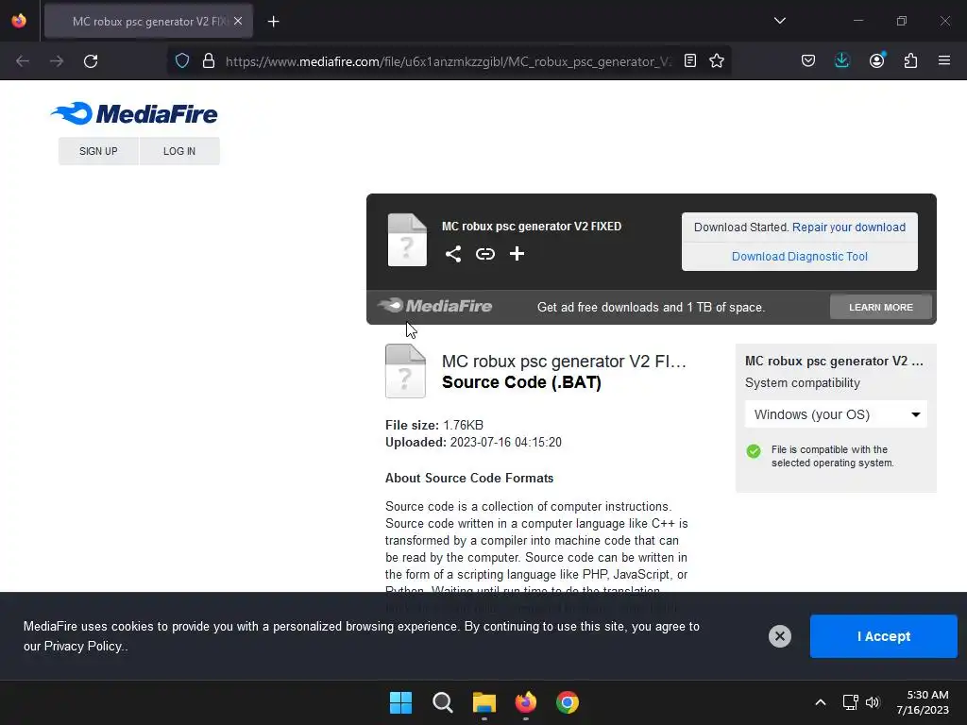The width and height of the screenshot is (967, 725).
Task: Click the plus add to account icon
Action: 517,253
